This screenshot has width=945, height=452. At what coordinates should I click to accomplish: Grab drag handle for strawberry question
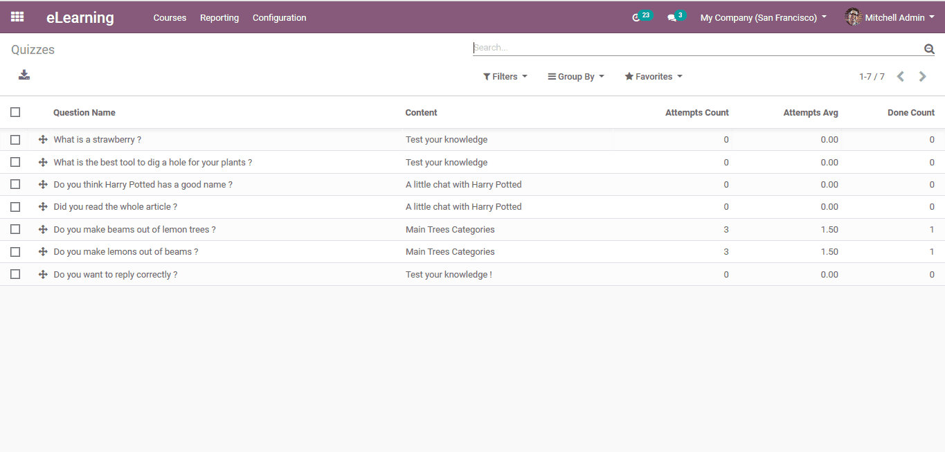tap(43, 140)
